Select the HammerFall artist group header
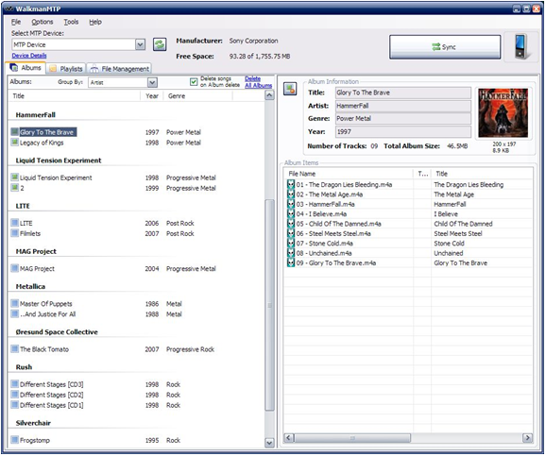Viewport: 546px width, 456px height. (36, 115)
